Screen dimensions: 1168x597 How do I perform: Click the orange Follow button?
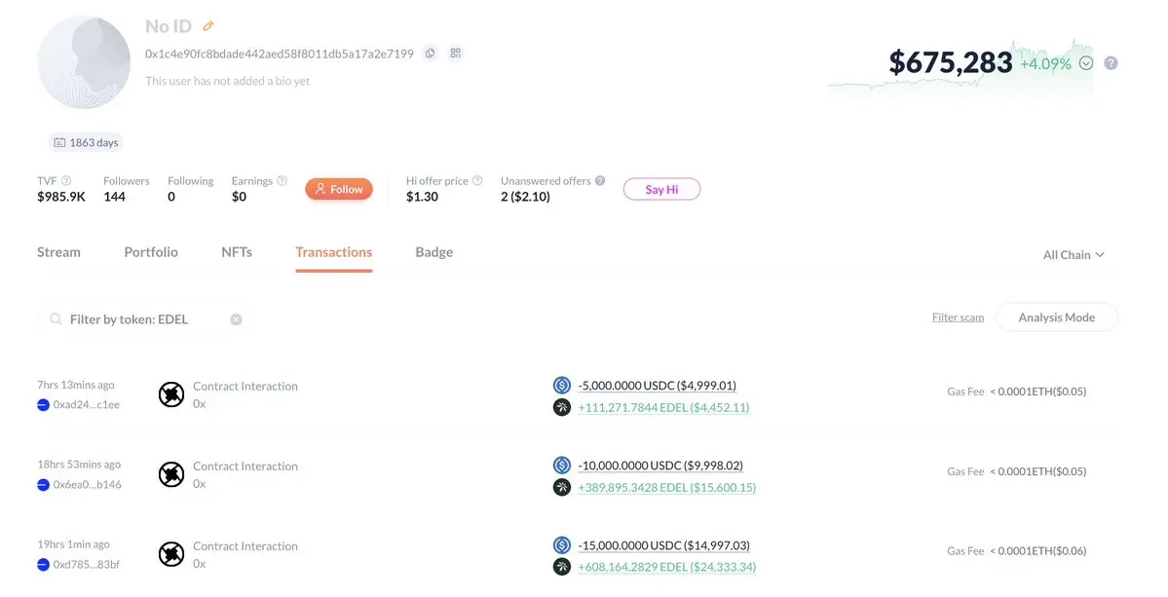[x=339, y=189]
